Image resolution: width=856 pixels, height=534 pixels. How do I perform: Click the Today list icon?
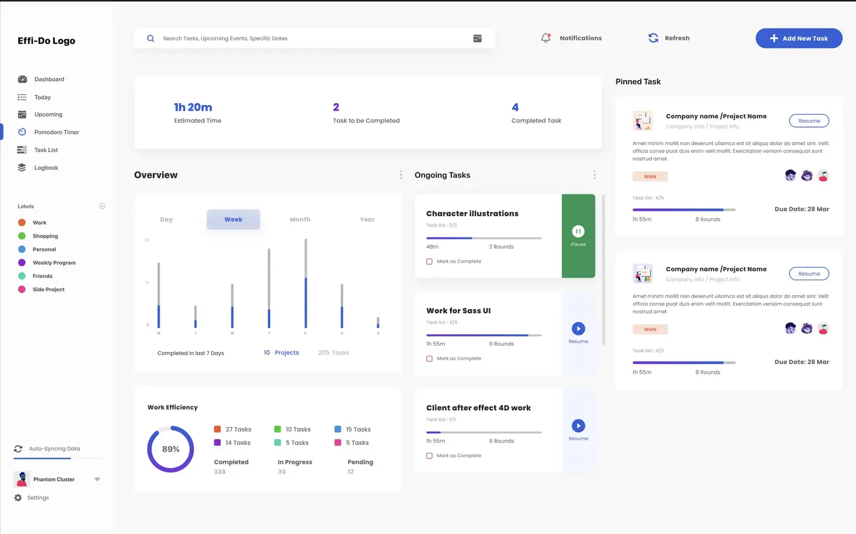tap(22, 97)
